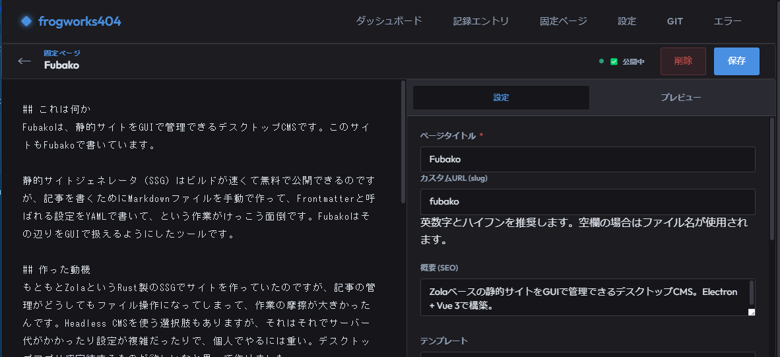Image resolution: width=780 pixels, height=357 pixels.
Task: Click the 固定ページ breadcrumb link
Action: coord(62,53)
